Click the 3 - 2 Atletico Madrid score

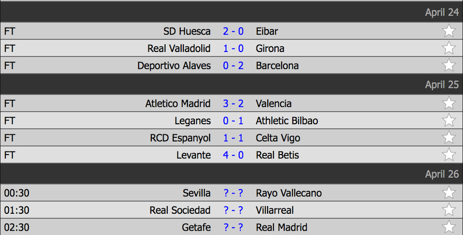point(233,104)
